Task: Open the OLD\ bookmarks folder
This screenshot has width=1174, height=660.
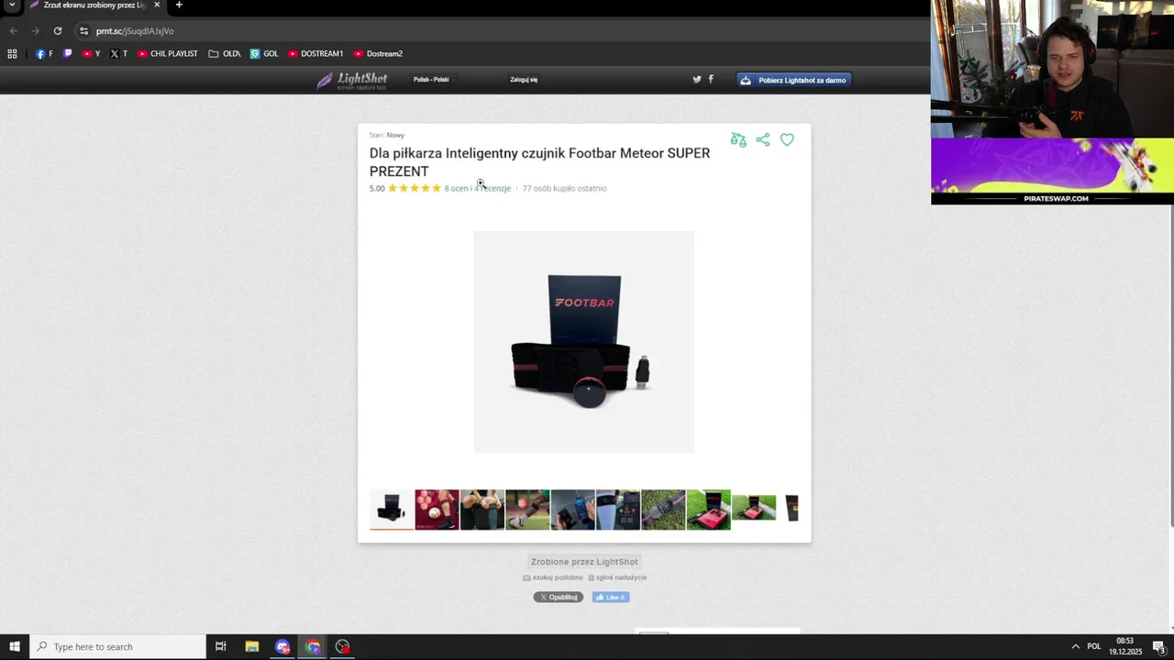Action: coord(225,54)
